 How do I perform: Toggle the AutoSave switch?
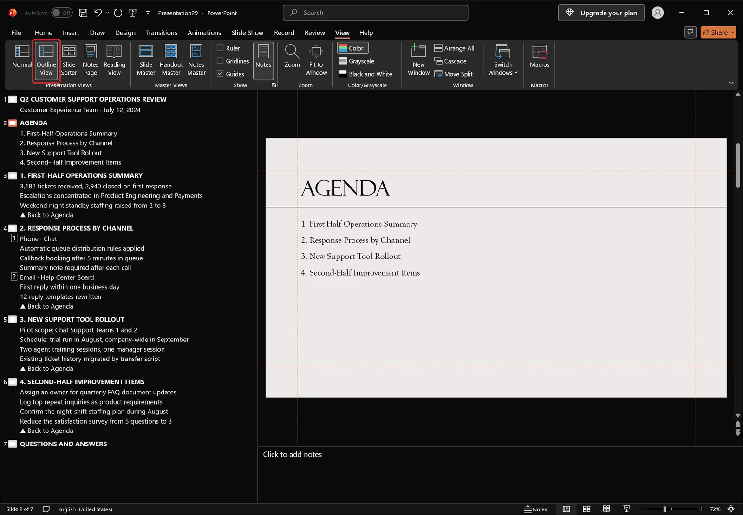click(x=61, y=13)
